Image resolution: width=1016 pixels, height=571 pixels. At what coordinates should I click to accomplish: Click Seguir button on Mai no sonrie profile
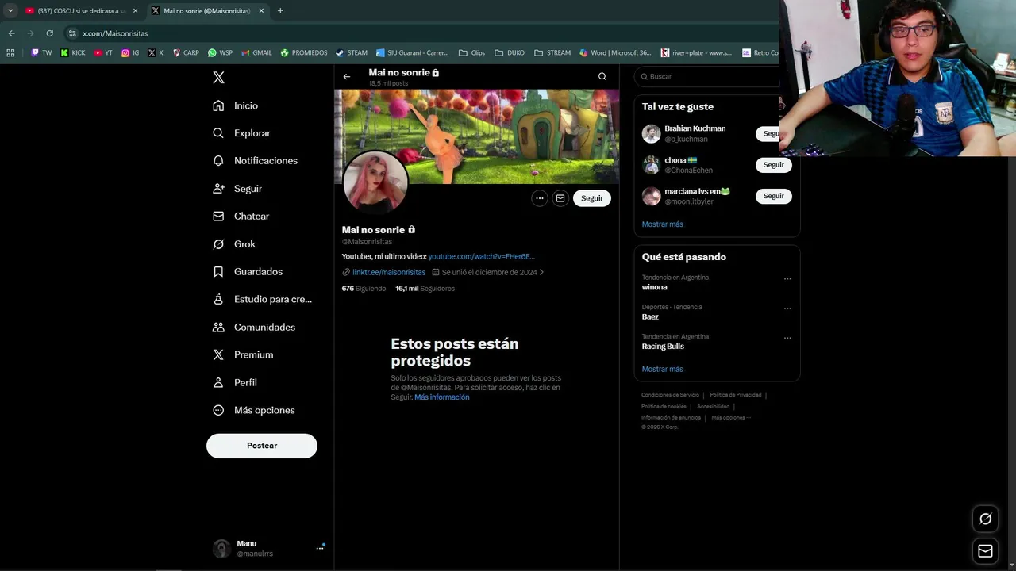(x=592, y=198)
